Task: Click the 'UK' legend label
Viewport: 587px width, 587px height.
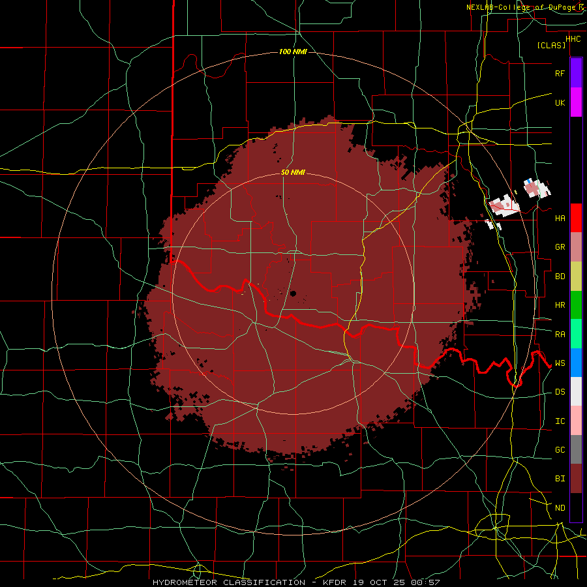Action: [x=560, y=102]
